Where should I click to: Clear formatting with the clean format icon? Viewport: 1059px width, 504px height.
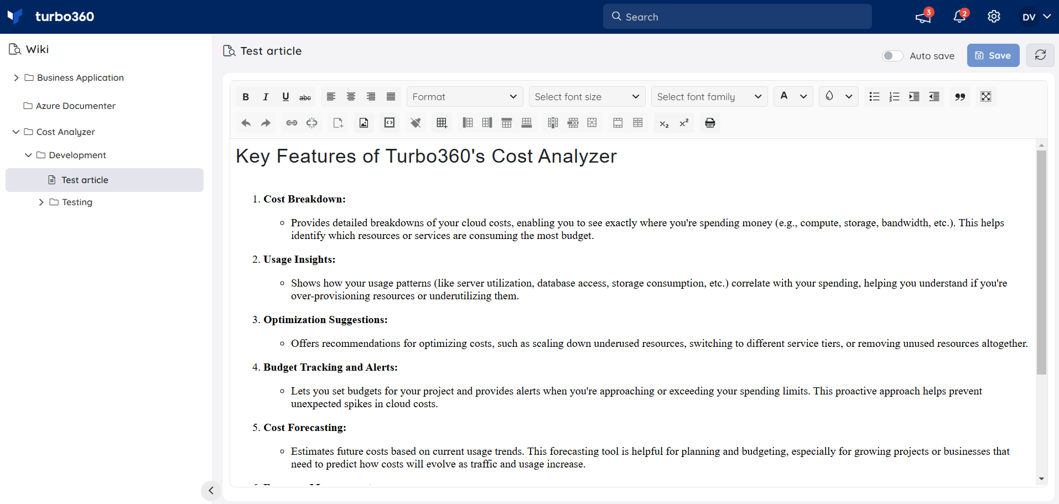click(x=416, y=123)
